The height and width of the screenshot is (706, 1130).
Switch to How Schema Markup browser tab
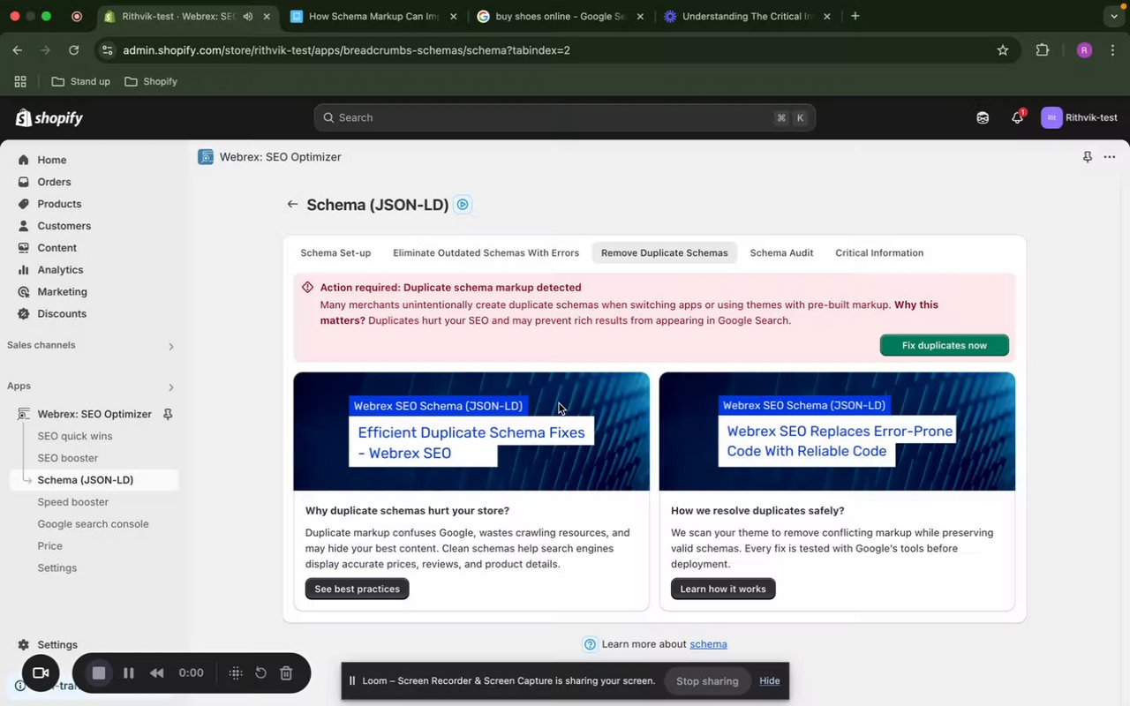[x=373, y=16]
